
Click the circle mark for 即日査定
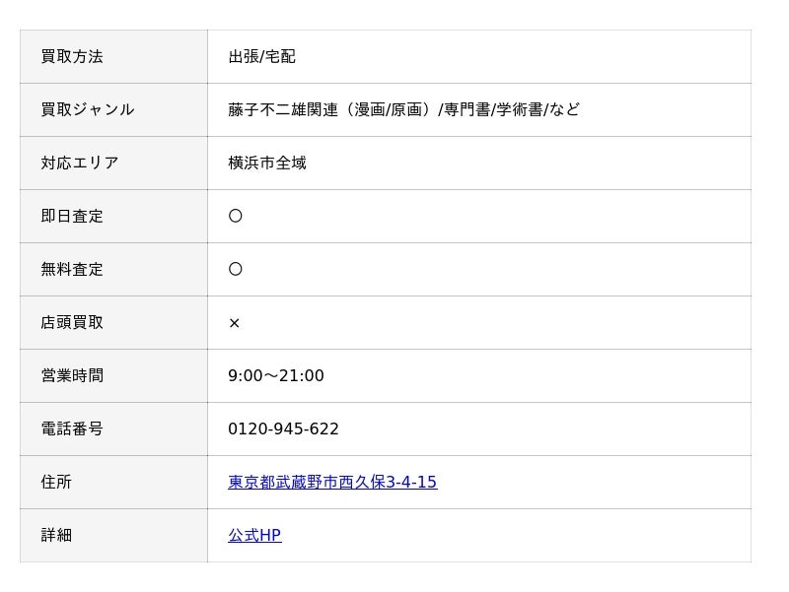[x=235, y=216]
